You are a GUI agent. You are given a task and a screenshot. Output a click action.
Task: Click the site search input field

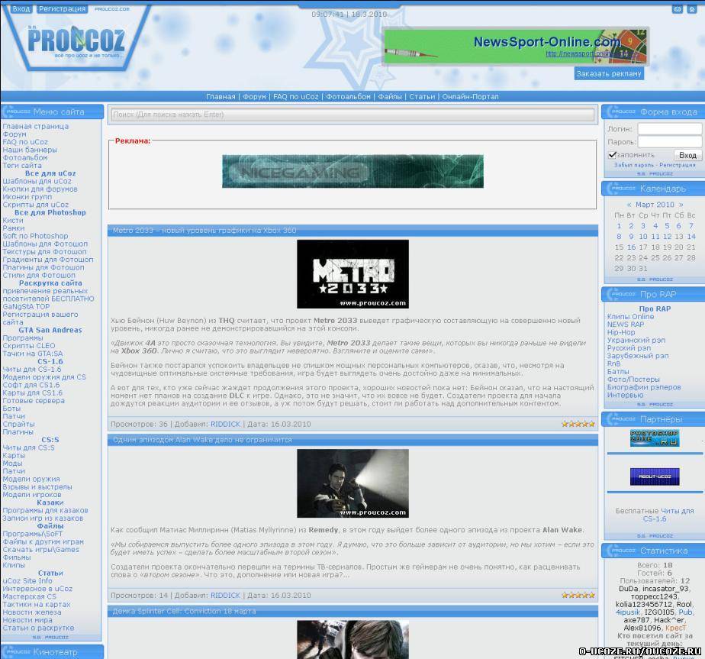pos(352,115)
